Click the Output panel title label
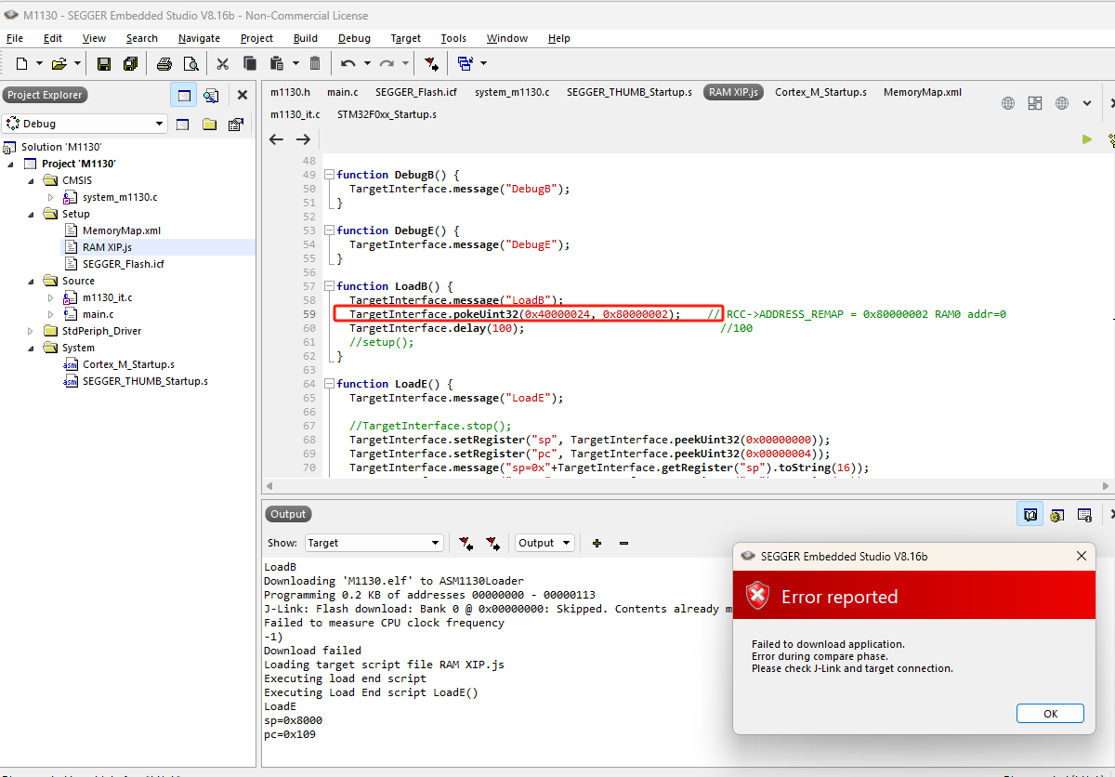Image resolution: width=1115 pixels, height=777 pixels. pos(288,514)
